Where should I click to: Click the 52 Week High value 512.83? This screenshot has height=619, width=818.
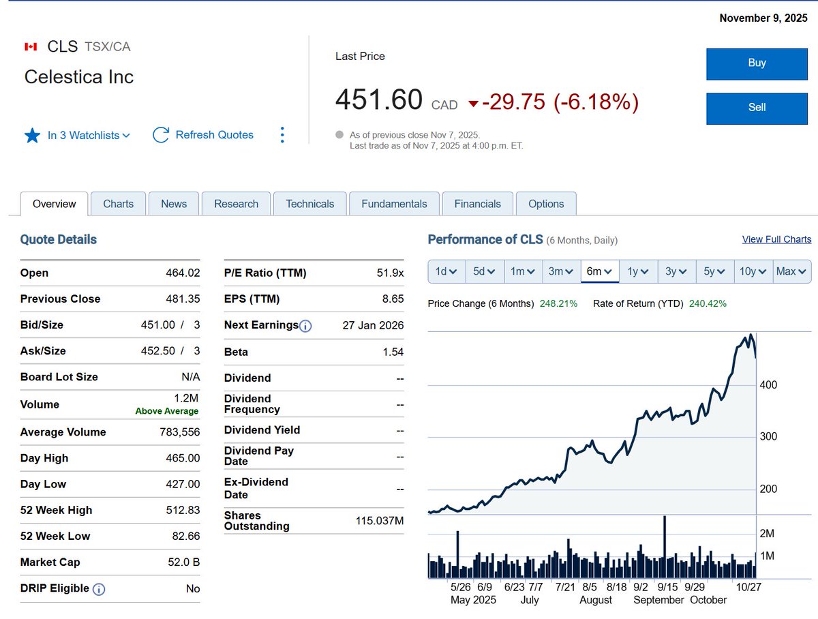(183, 511)
